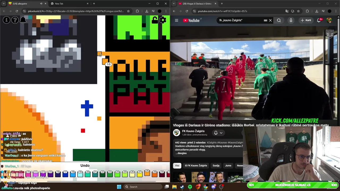This screenshot has width=340, height=191.
Task: Open the on-screen keyboard in search box
Action: coord(265,20)
